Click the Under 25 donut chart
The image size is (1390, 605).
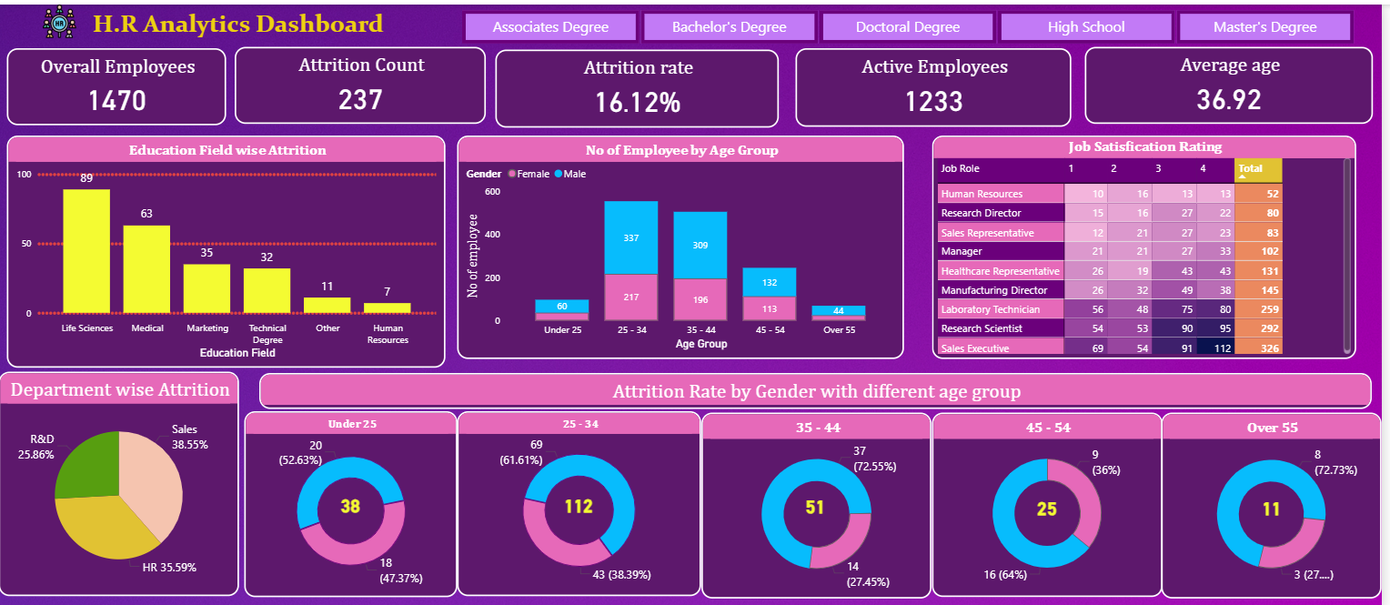(350, 509)
